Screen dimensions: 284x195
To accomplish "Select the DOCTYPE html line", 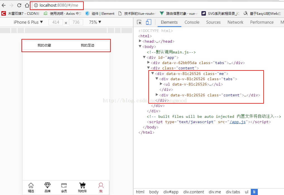I will click(x=156, y=31).
